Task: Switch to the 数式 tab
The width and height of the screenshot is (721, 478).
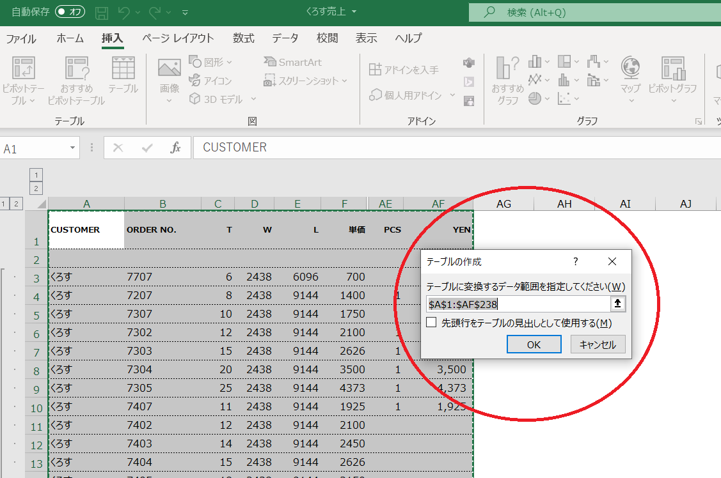Action: [x=243, y=38]
